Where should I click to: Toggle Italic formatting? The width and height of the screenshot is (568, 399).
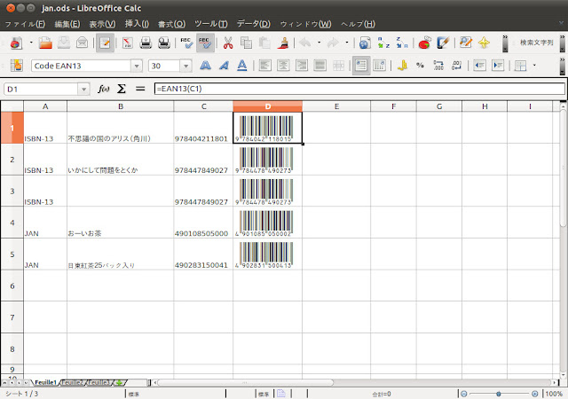224,66
